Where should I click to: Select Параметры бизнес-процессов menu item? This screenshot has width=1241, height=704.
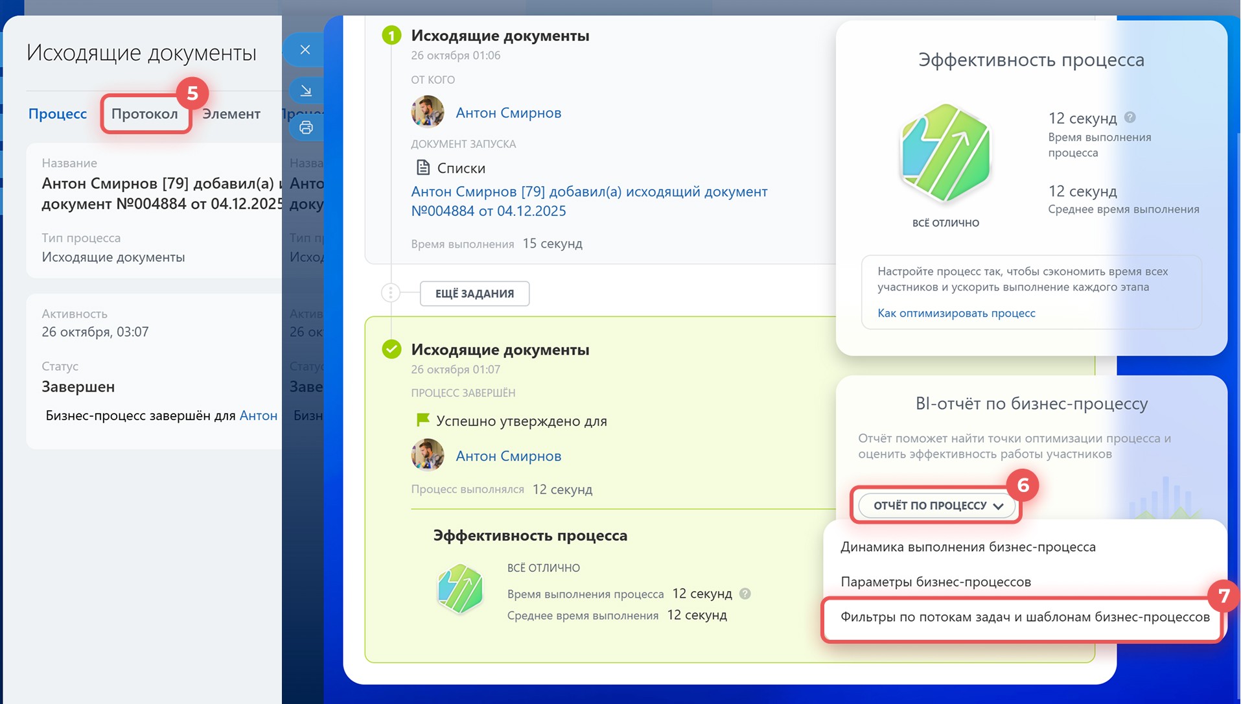pos(935,582)
